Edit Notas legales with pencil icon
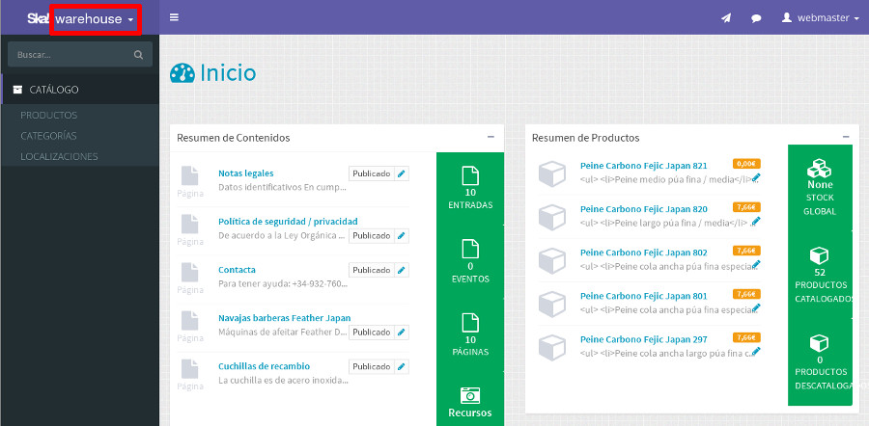Screen dimensions: 869x426 (402, 173)
